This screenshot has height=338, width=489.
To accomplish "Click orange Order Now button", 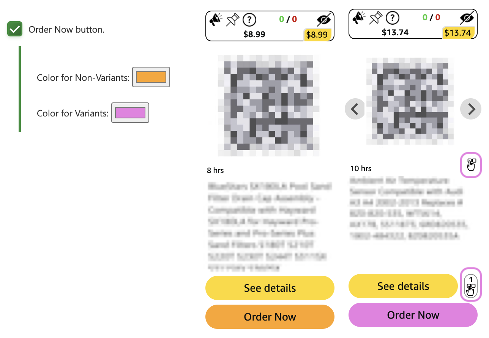I will [270, 317].
